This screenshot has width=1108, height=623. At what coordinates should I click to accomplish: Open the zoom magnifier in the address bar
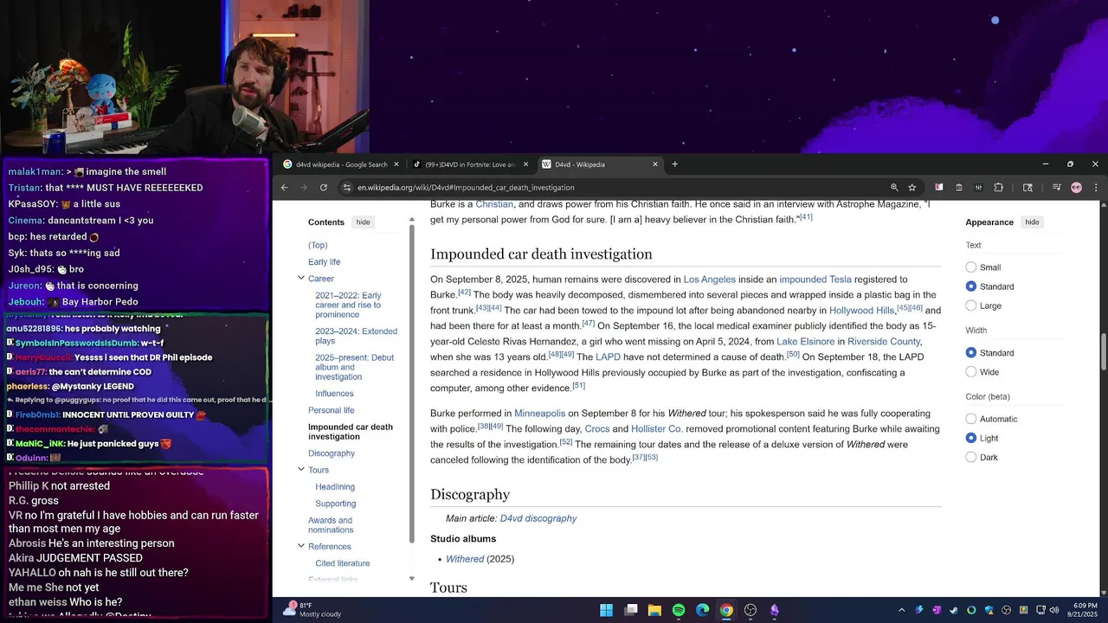tap(894, 188)
